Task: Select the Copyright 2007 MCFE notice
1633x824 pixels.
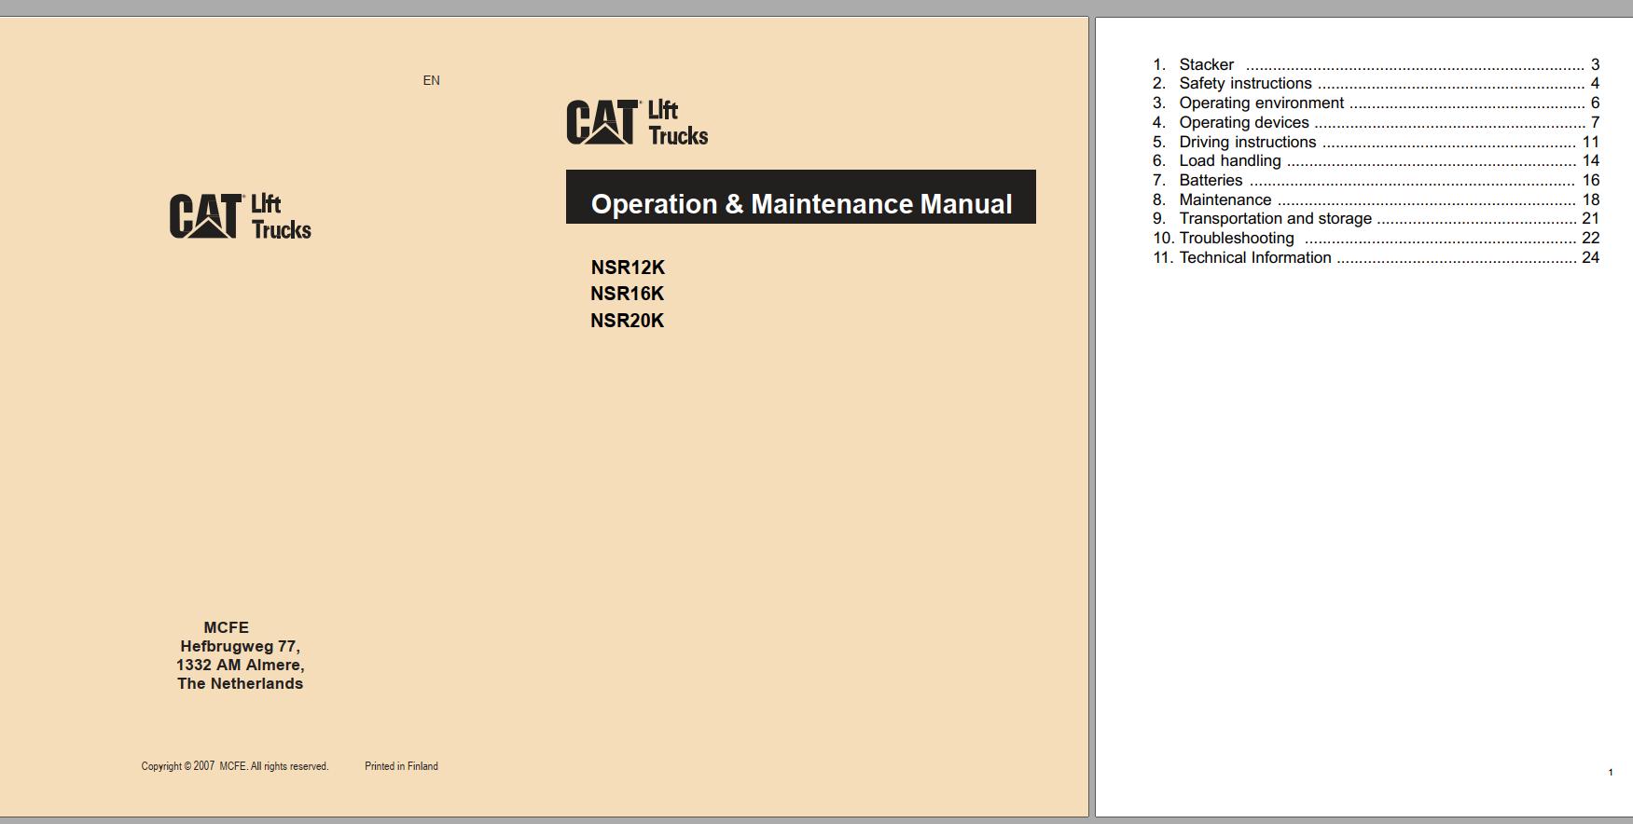Action: click(x=235, y=766)
